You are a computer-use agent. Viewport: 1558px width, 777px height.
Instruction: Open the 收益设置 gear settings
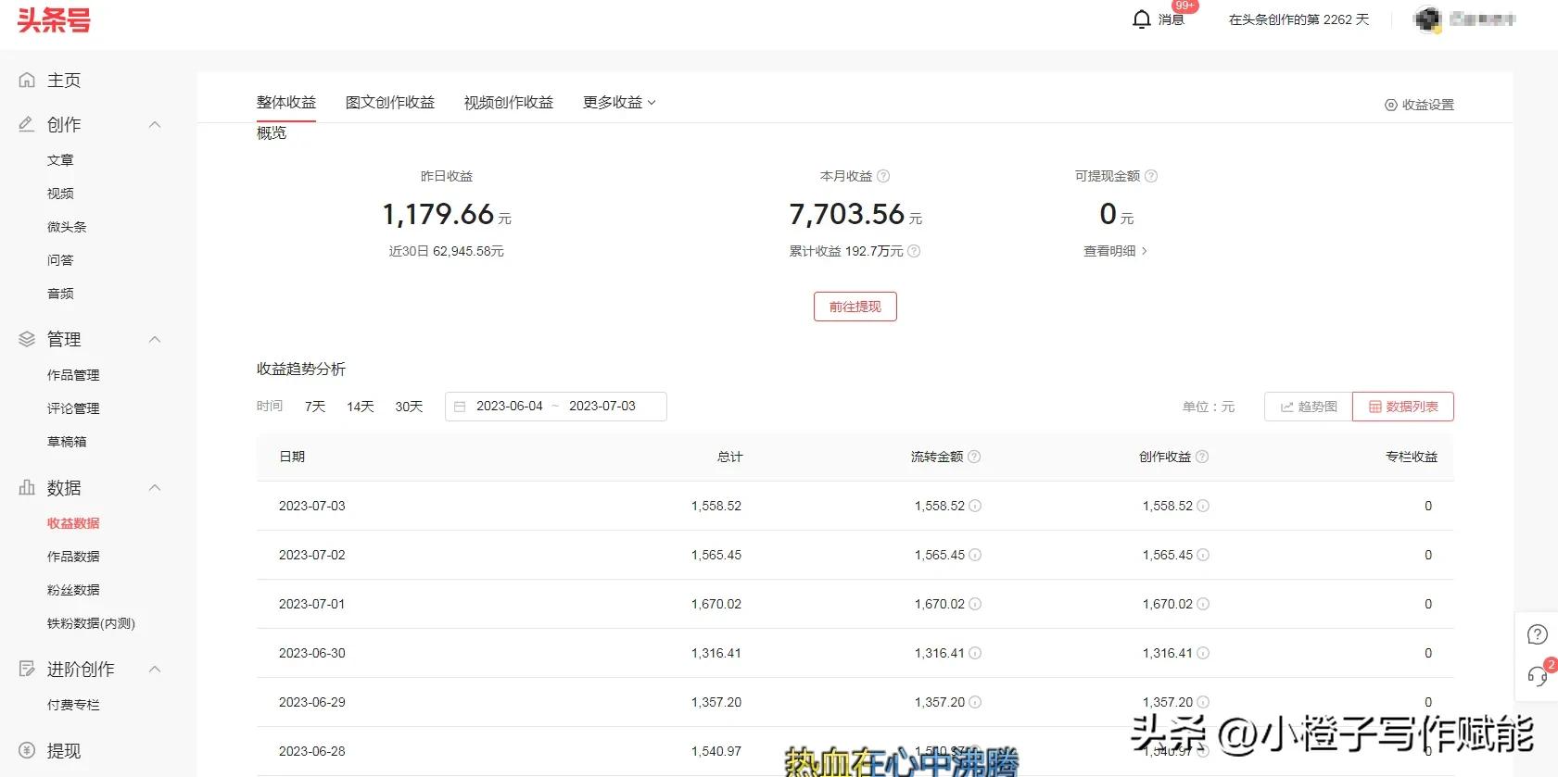(1419, 105)
